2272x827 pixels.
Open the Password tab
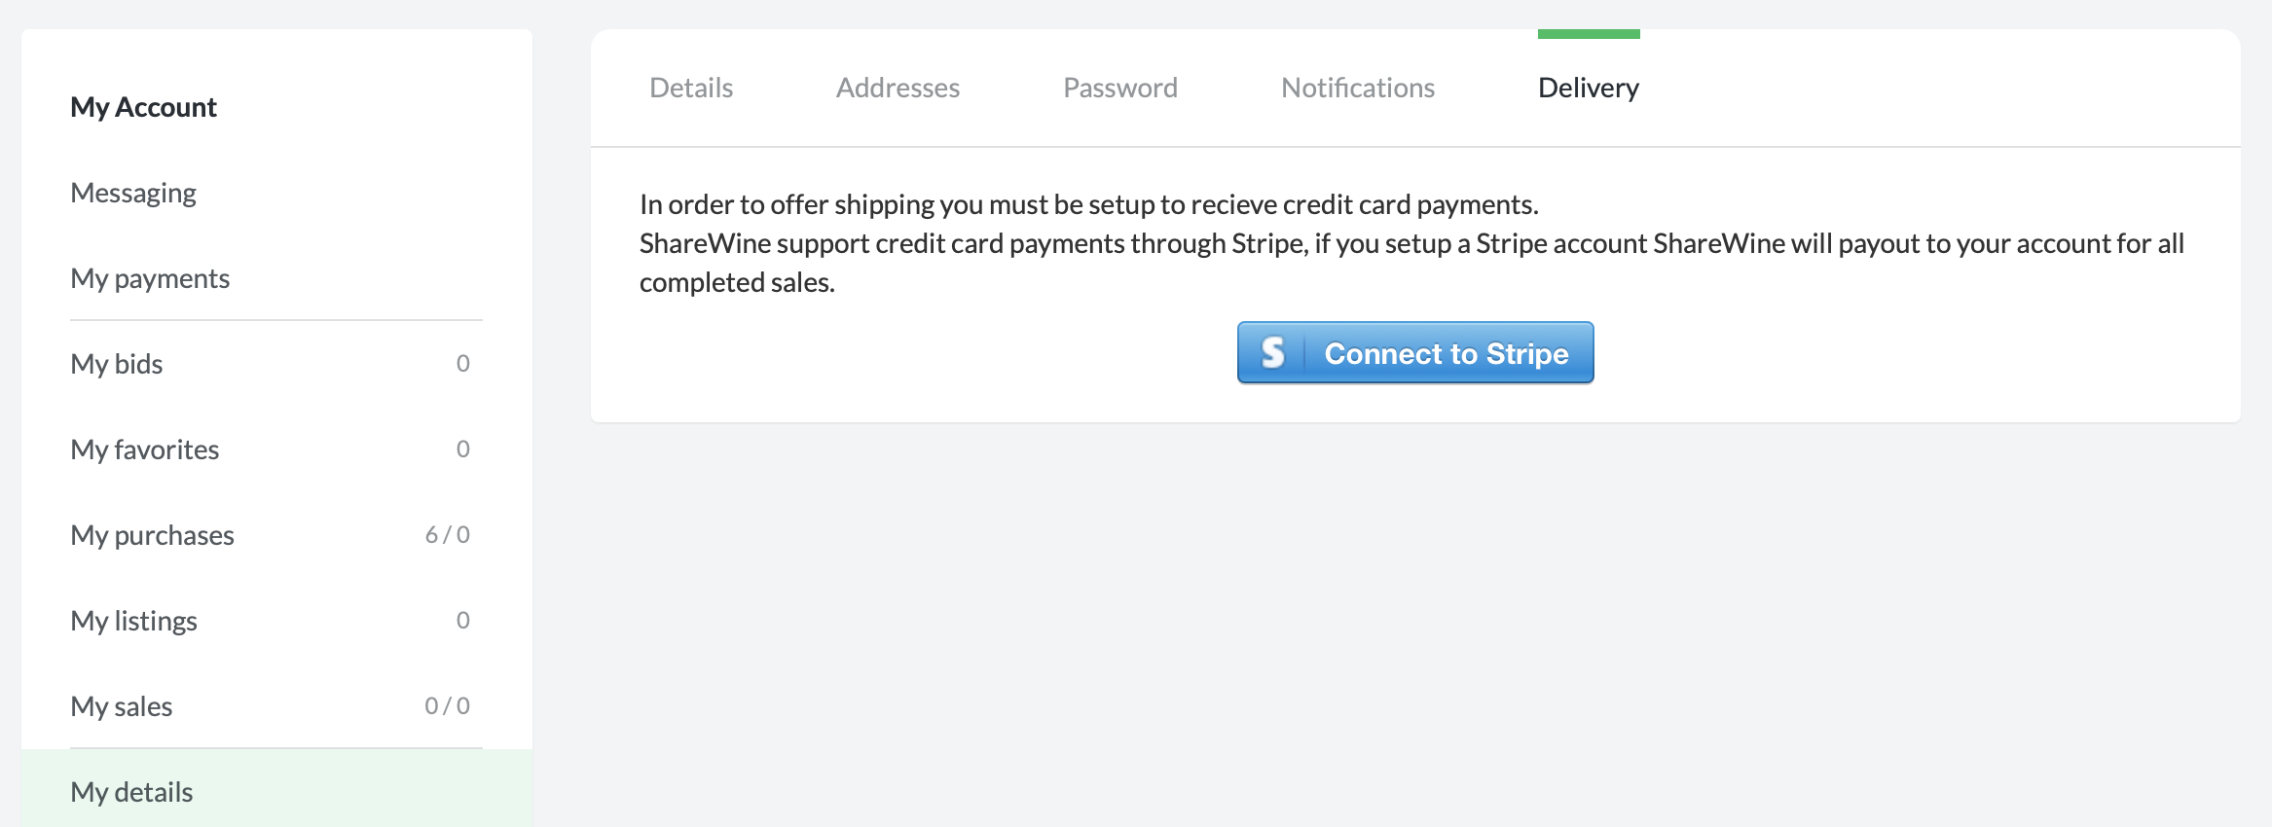click(1120, 89)
